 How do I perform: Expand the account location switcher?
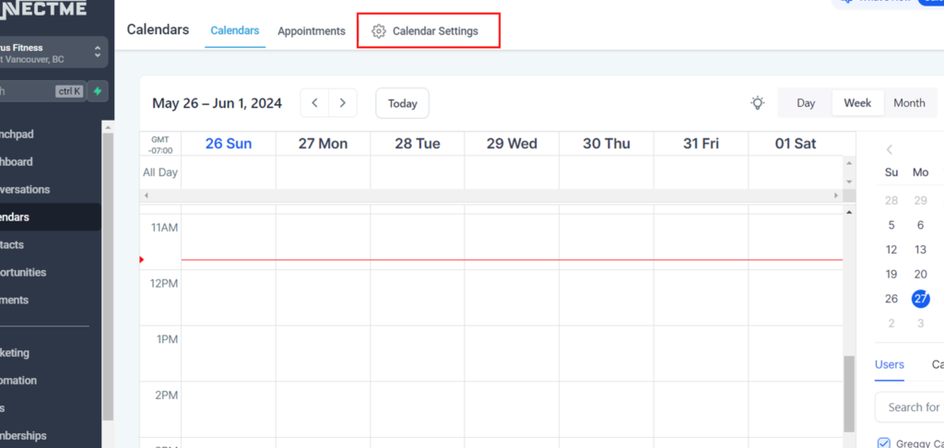click(x=97, y=53)
